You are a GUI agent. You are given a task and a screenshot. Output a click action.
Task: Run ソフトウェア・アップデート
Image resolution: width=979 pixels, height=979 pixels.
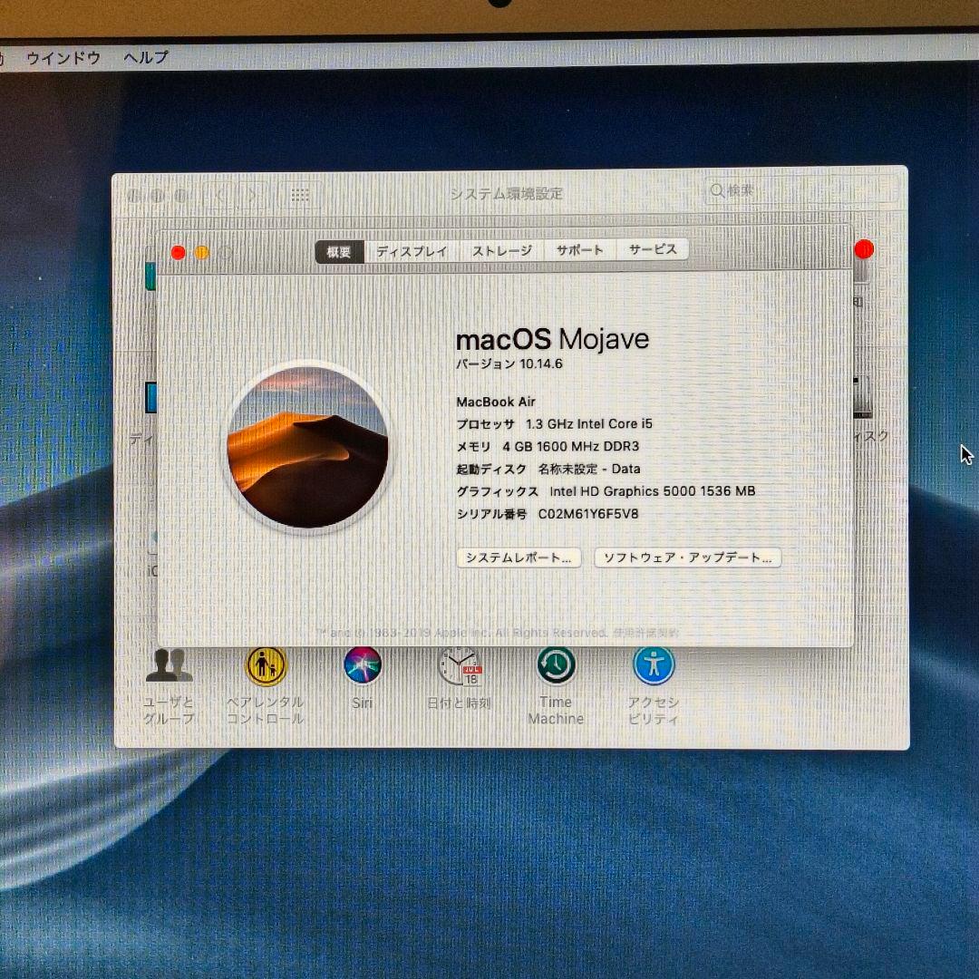coord(687,557)
